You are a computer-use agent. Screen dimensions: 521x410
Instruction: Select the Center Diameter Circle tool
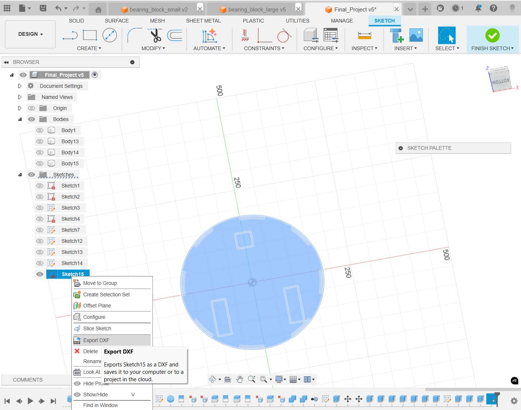(109, 35)
